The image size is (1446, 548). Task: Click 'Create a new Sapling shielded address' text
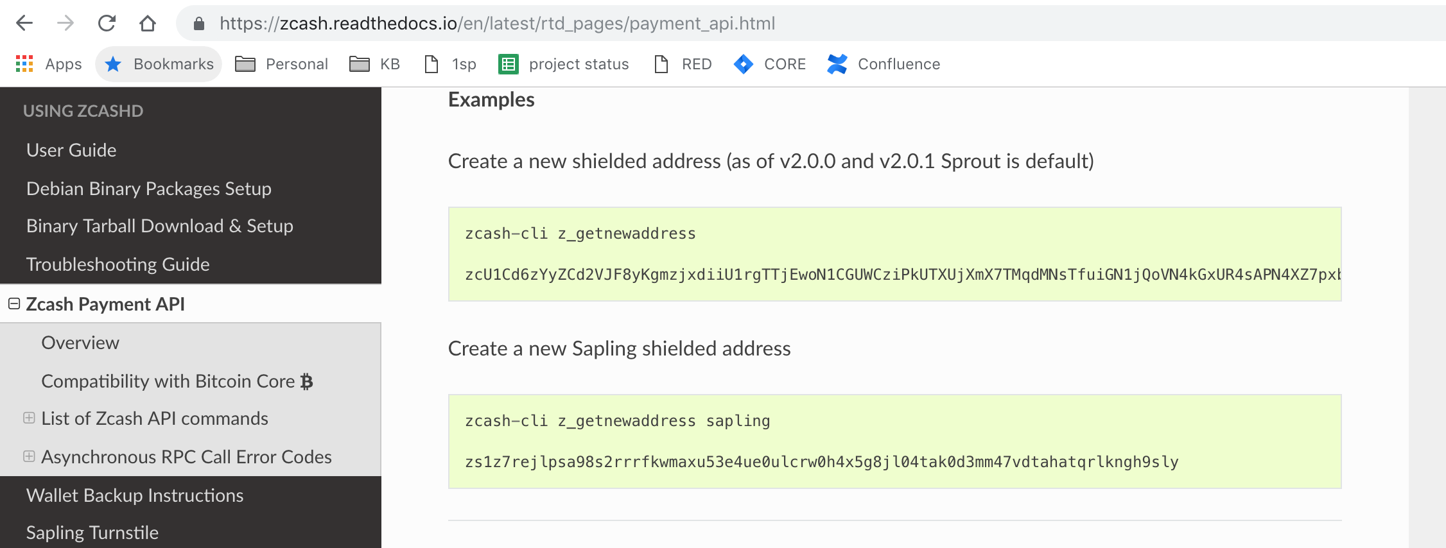pyautogui.click(x=619, y=348)
